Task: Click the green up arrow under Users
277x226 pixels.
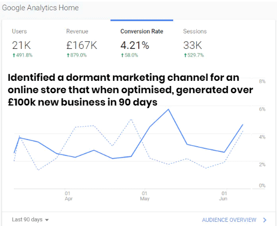Action: pos(14,55)
